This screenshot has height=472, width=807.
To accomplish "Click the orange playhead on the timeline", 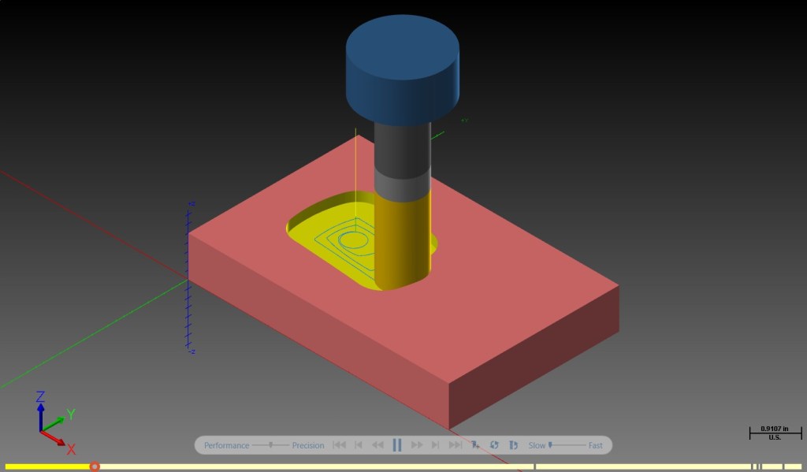I will [x=95, y=466].
